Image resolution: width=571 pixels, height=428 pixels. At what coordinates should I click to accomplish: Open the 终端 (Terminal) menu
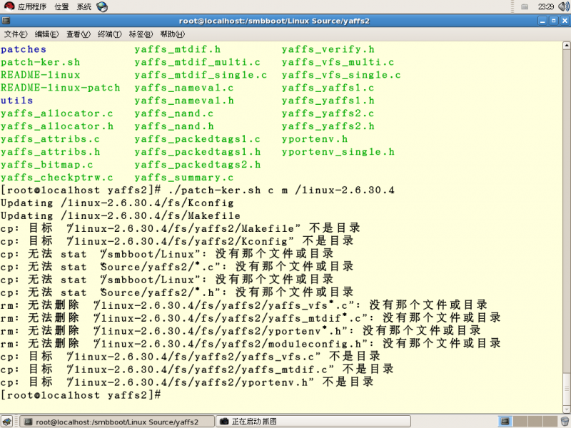(x=109, y=34)
